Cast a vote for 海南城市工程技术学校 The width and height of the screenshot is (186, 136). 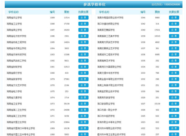pos(174,55)
